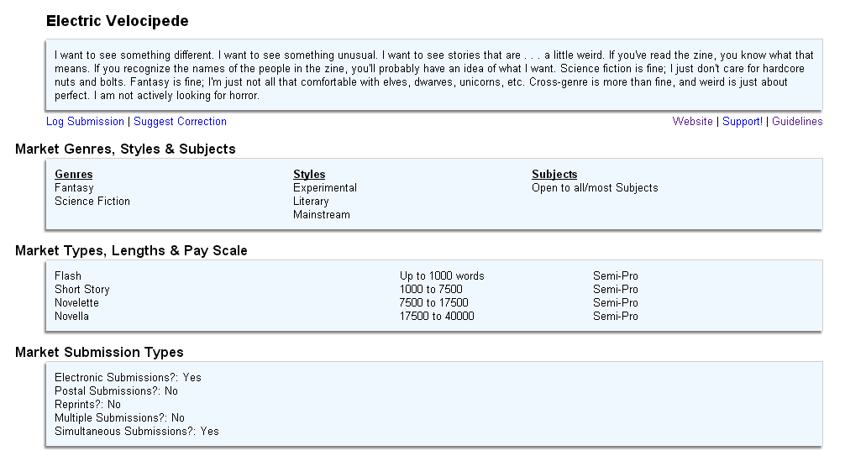This screenshot has height=456, width=866.
Task: Open the Support! link
Action: pyautogui.click(x=743, y=122)
